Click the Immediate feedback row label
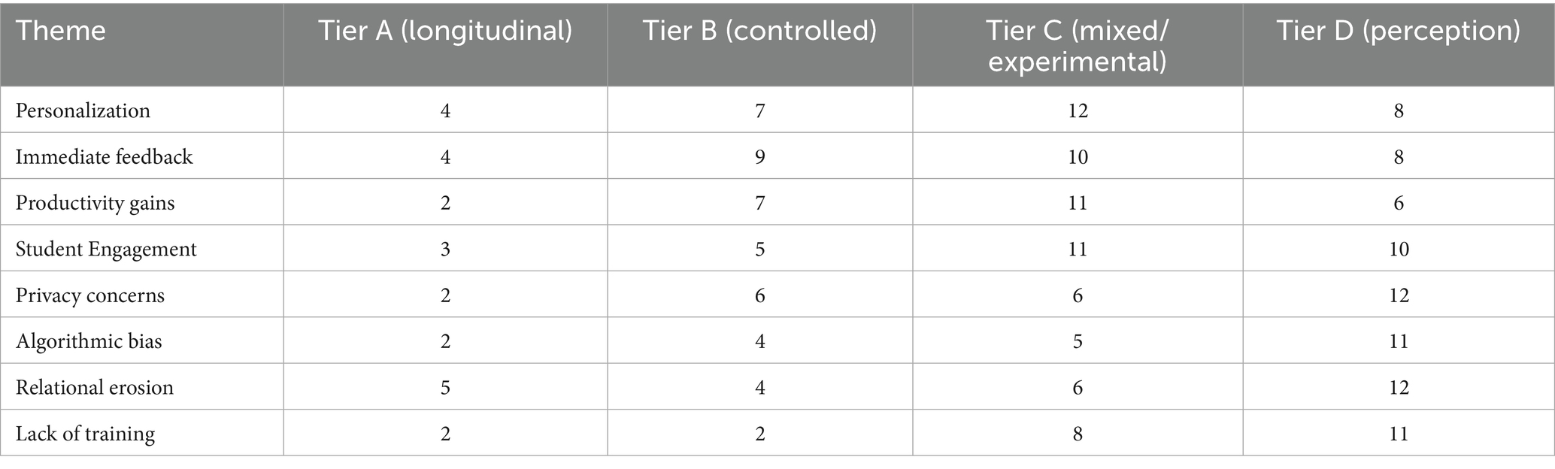Screen dimensions: 1555x469 104,156
